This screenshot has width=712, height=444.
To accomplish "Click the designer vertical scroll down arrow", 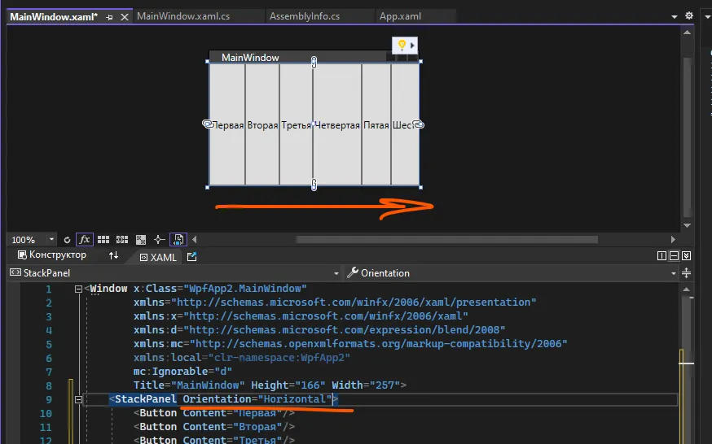I will 687,225.
